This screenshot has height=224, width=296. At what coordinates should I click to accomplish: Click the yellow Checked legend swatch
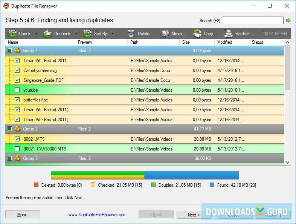93,185
